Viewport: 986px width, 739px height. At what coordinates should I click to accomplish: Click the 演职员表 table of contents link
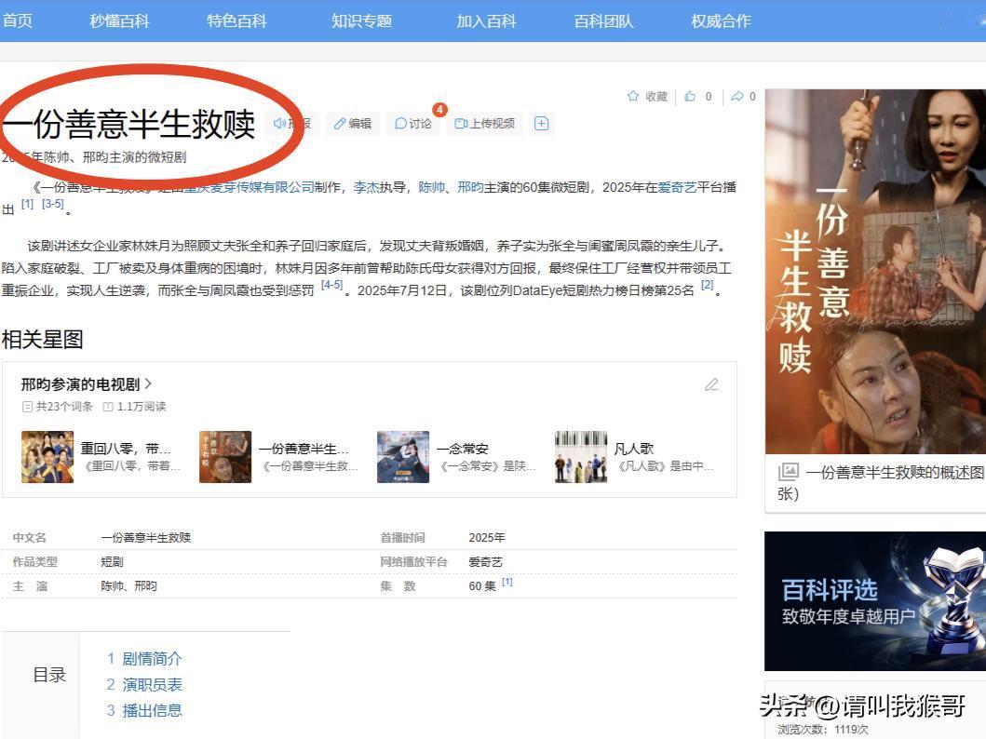coord(155,684)
